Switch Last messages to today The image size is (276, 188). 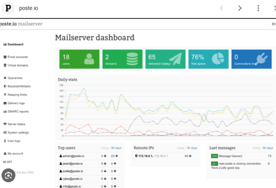[257, 148]
